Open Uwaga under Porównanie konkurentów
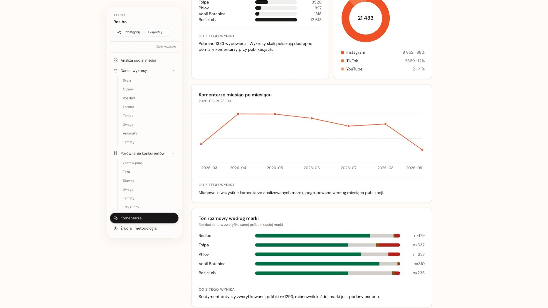 coord(128,189)
